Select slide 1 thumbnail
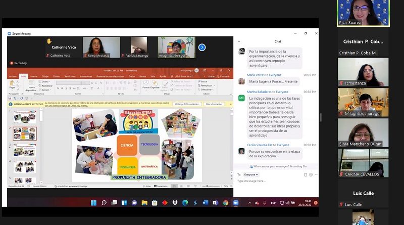This screenshot has width=404, height=225. [x=25, y=117]
